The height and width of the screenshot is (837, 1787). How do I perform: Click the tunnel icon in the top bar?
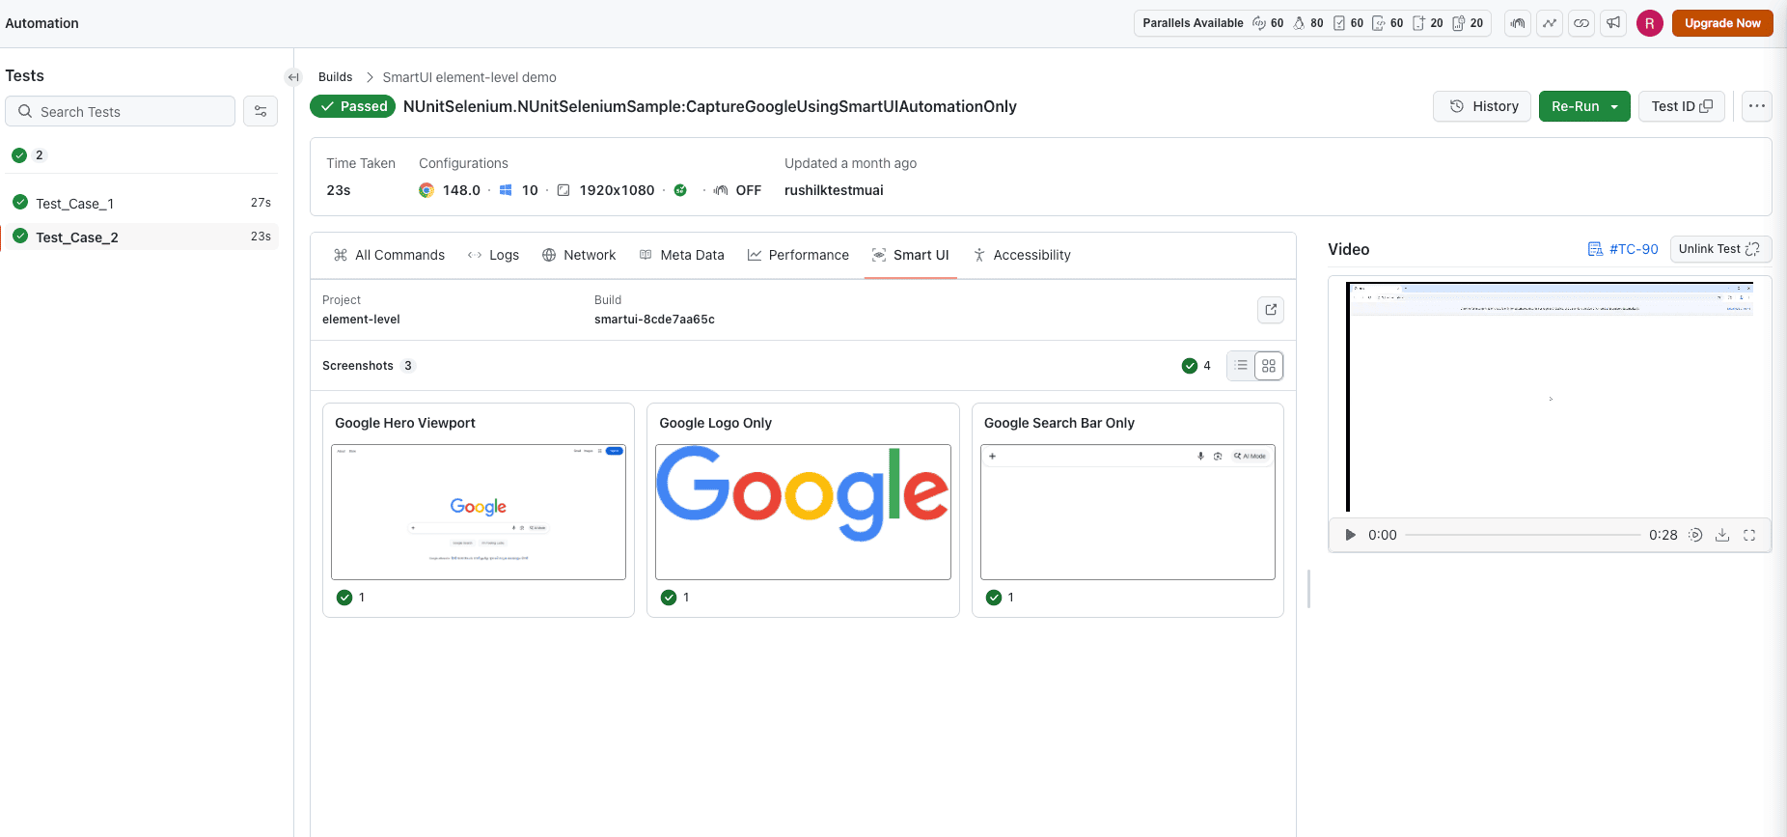pyautogui.click(x=1518, y=23)
